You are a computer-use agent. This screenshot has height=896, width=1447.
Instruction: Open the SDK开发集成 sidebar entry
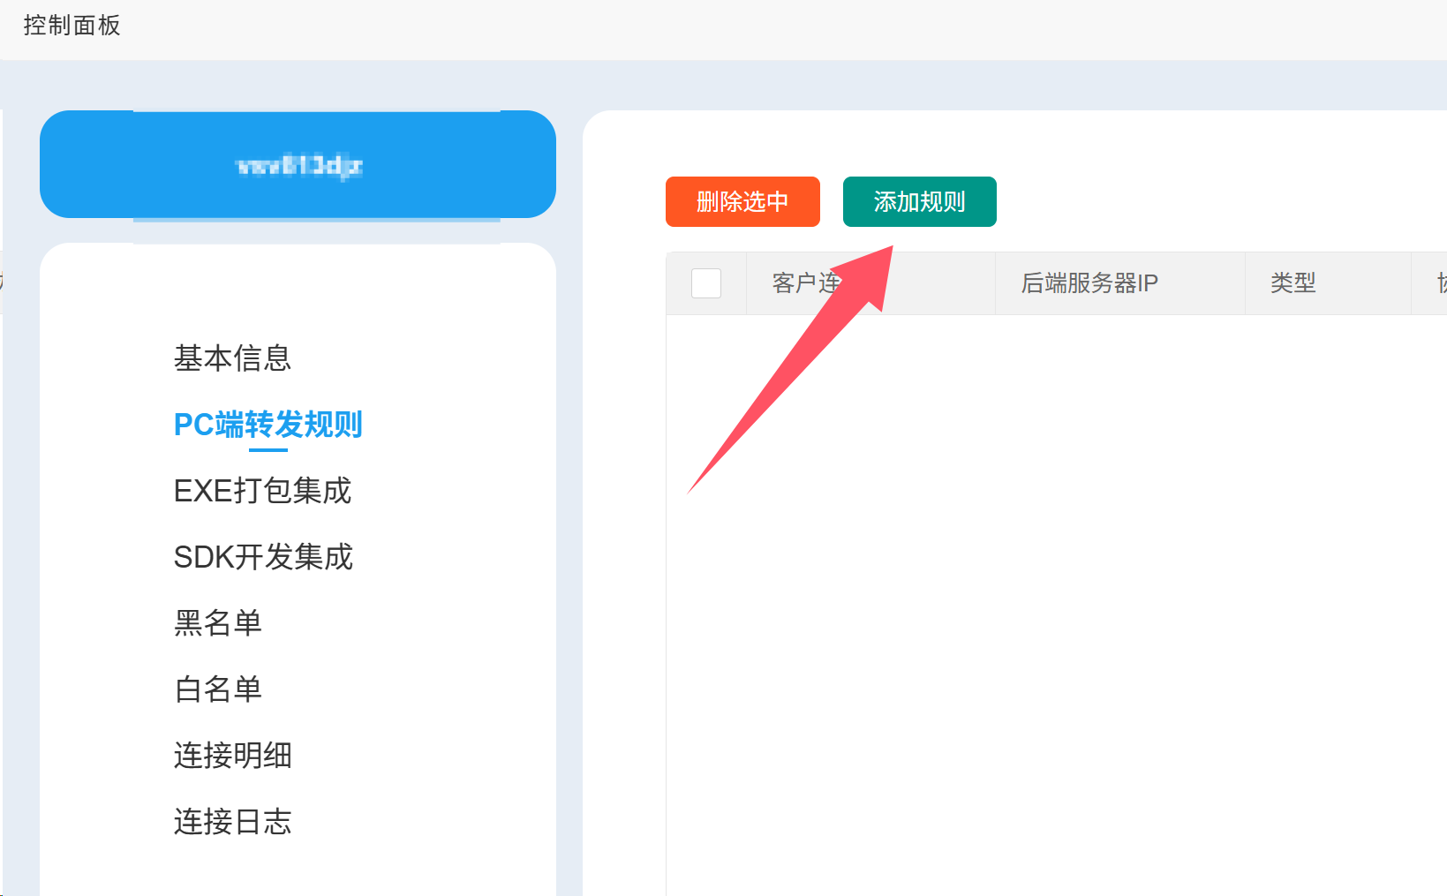pos(263,557)
